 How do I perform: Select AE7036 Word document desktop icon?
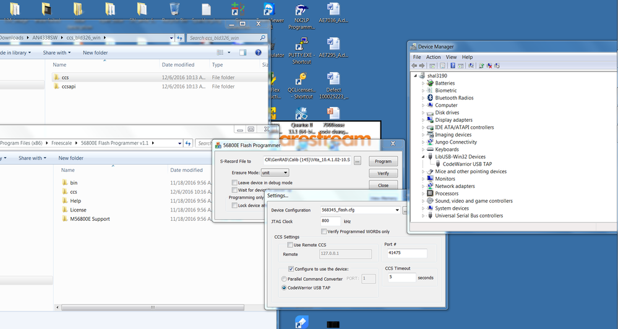(x=333, y=12)
